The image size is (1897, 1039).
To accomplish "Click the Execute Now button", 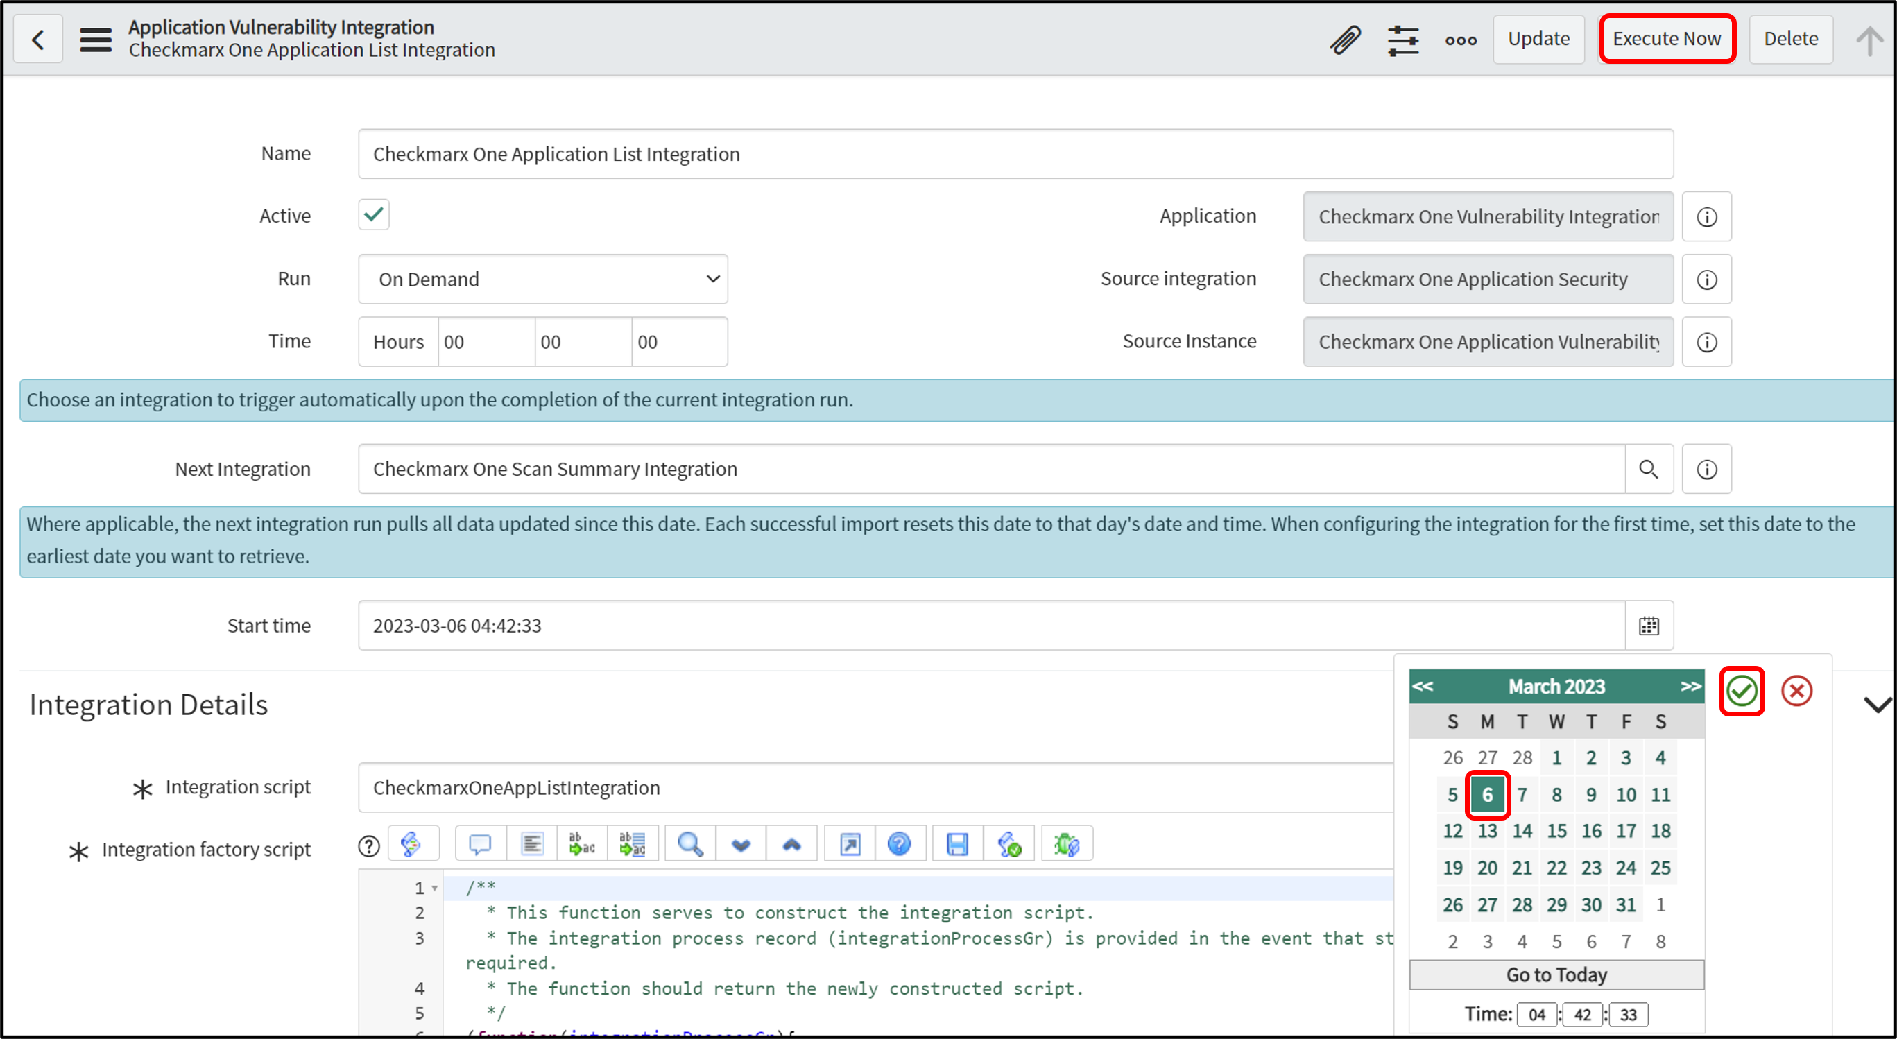I will click(x=1667, y=39).
